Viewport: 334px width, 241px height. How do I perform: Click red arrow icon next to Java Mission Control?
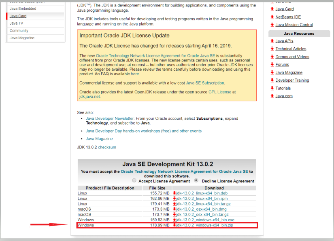pyautogui.click(x=272, y=25)
